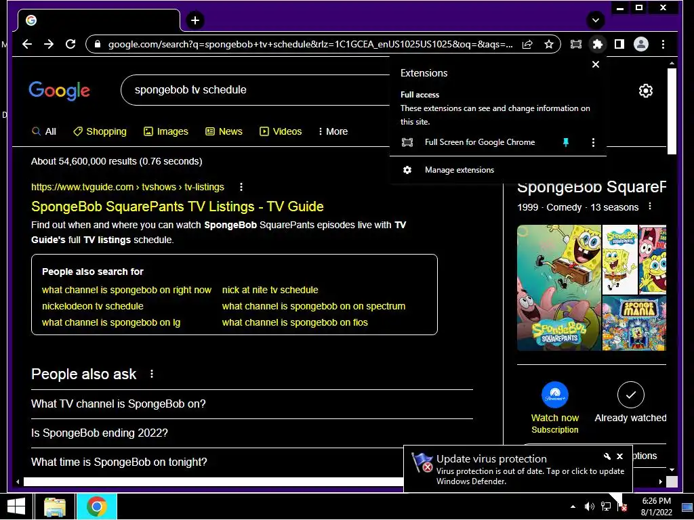The image size is (694, 520).
Task: Reload the current page
Action: pos(70,44)
